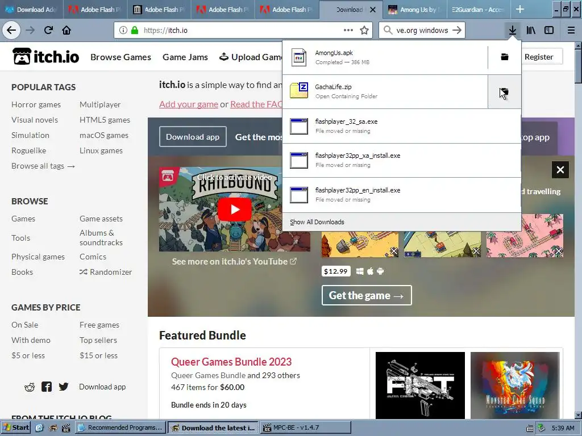Open page actions three-dot menu

coord(348,31)
